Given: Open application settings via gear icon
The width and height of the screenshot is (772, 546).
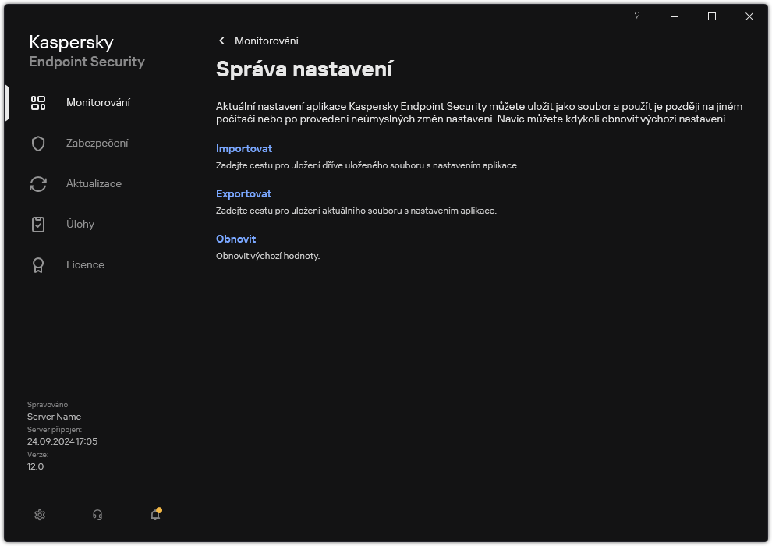Looking at the screenshot, I should pyautogui.click(x=39, y=515).
